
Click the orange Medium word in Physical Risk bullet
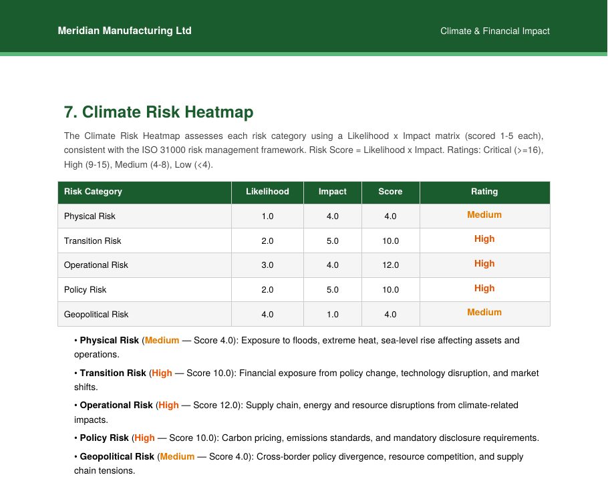pyautogui.click(x=162, y=340)
